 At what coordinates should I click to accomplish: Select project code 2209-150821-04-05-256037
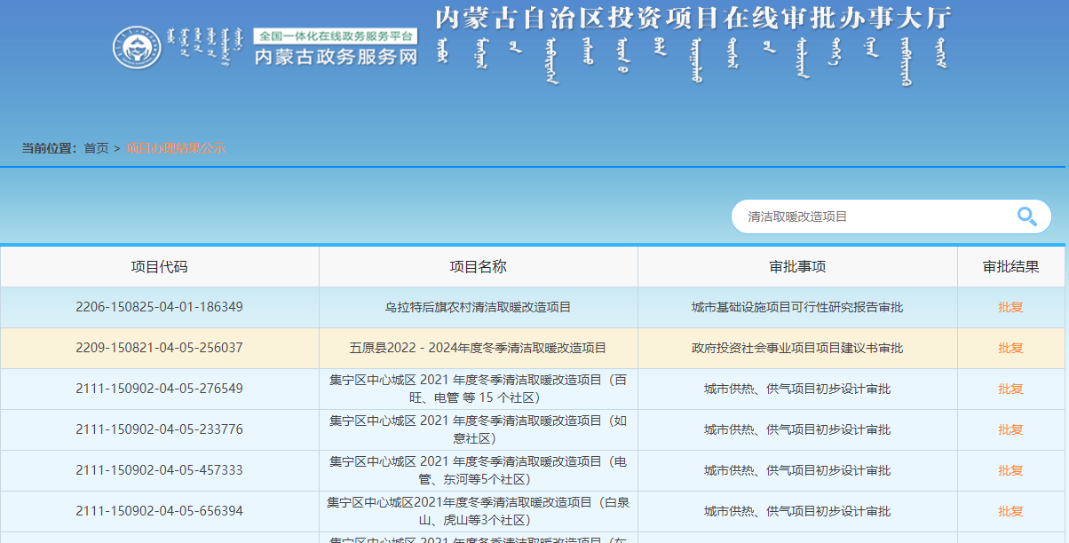coord(160,348)
